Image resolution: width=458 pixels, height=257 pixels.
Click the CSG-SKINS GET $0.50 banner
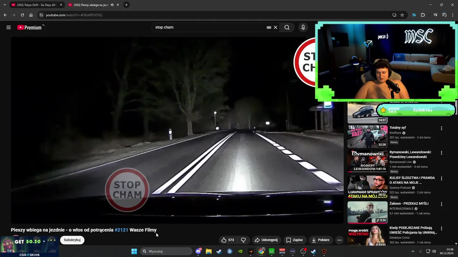pos(29,247)
